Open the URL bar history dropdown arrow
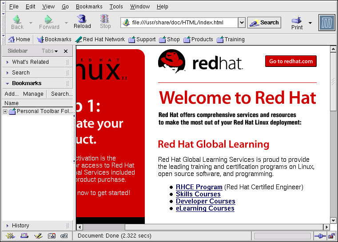338x242 pixels. 242,23
